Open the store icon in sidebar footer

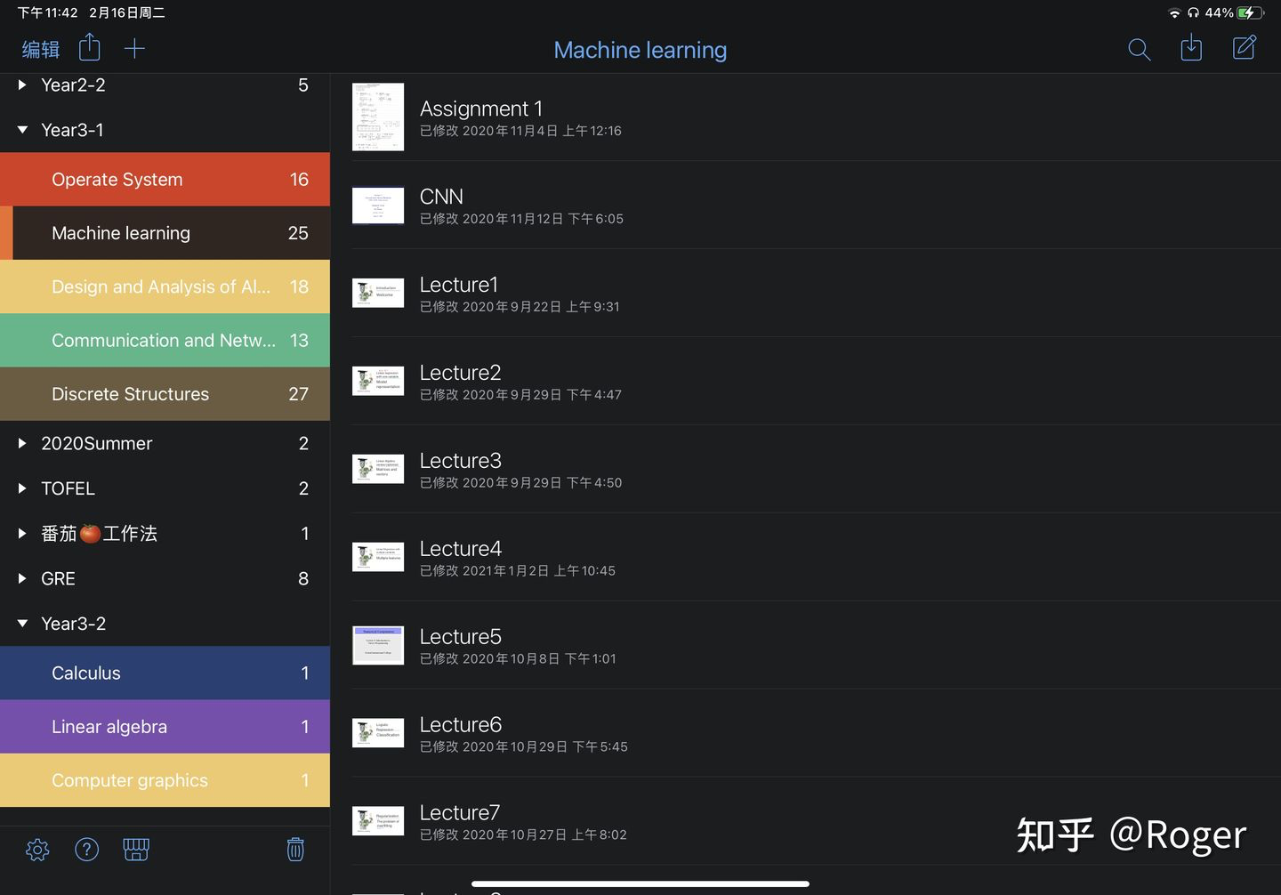point(136,850)
